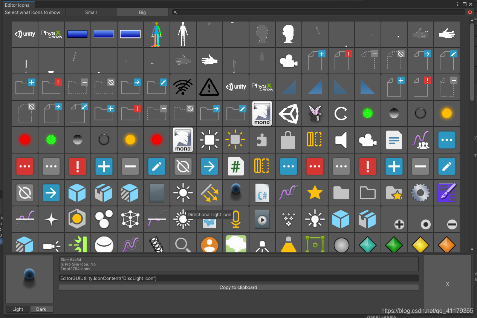Image resolution: width=477 pixels, height=318 pixels.
Task: Switch icon size to Small
Action: click(91, 12)
